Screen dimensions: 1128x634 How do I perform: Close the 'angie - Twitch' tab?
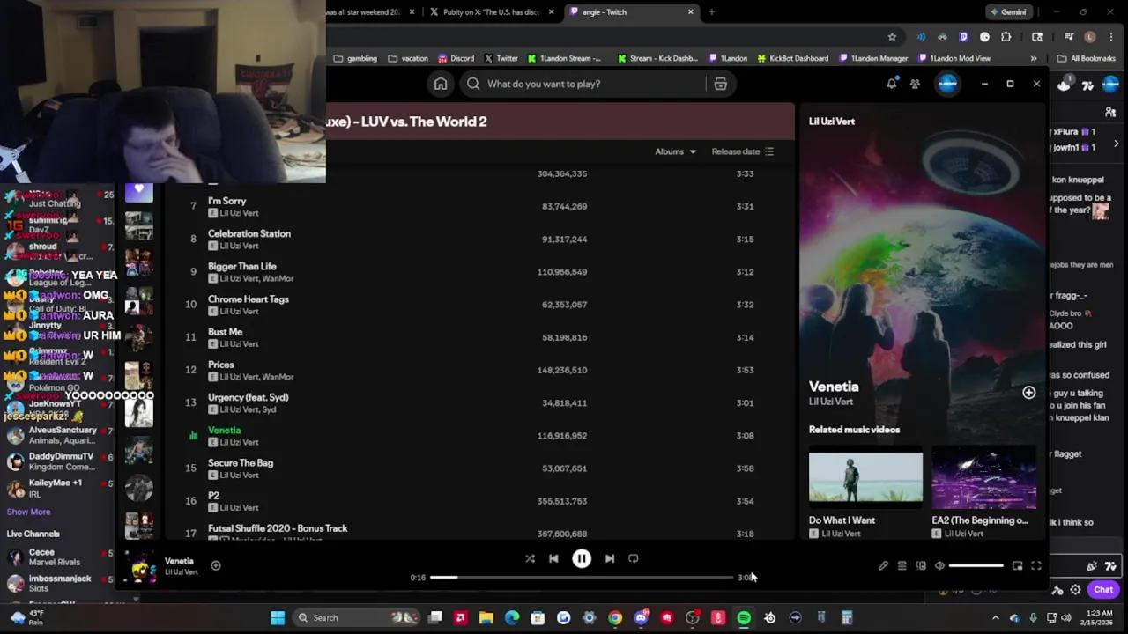[x=690, y=12]
